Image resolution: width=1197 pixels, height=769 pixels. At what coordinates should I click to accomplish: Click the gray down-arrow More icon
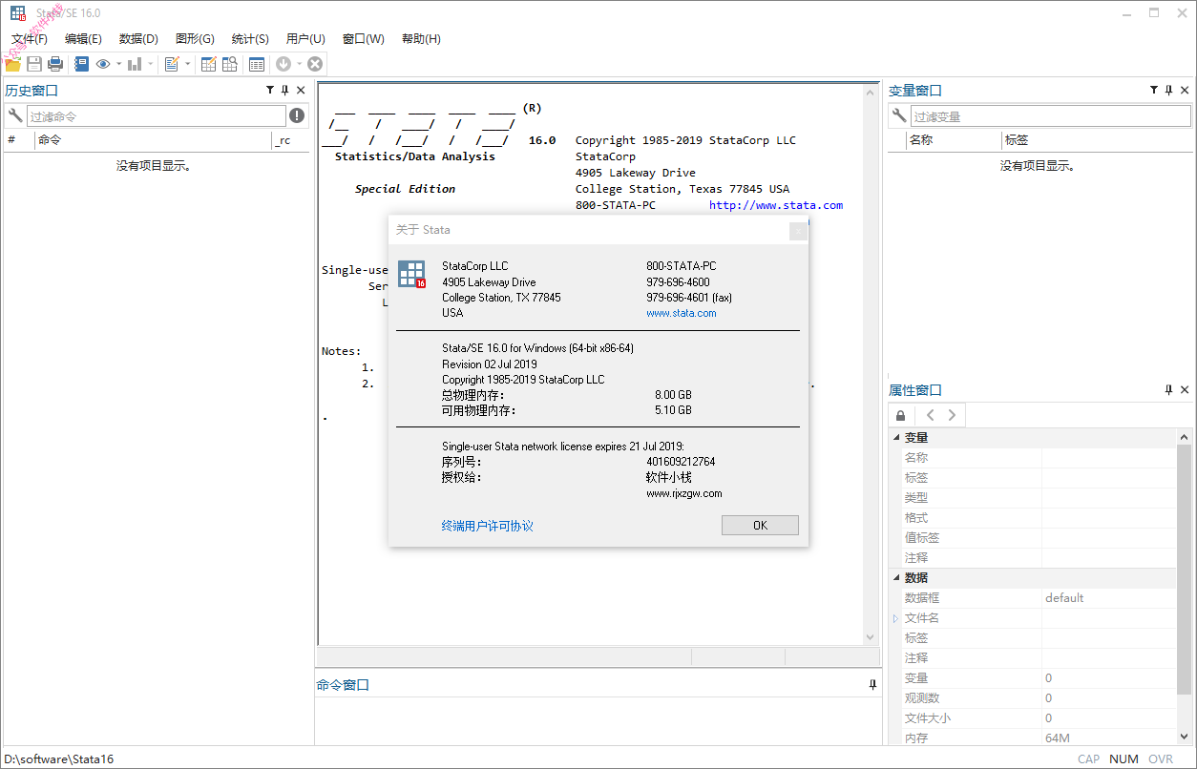pos(283,64)
